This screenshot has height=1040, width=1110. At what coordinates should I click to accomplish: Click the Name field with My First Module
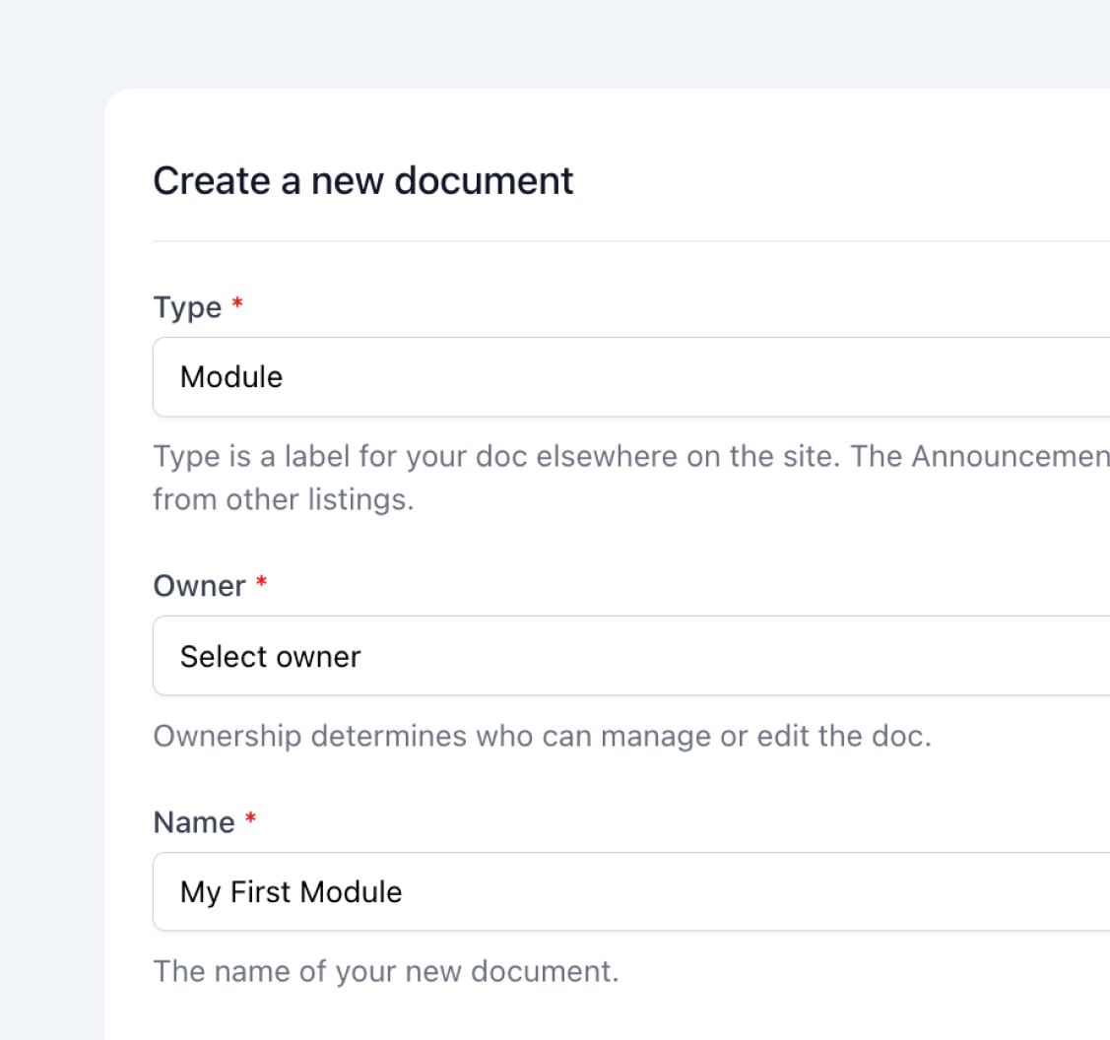pyautogui.click(x=630, y=892)
